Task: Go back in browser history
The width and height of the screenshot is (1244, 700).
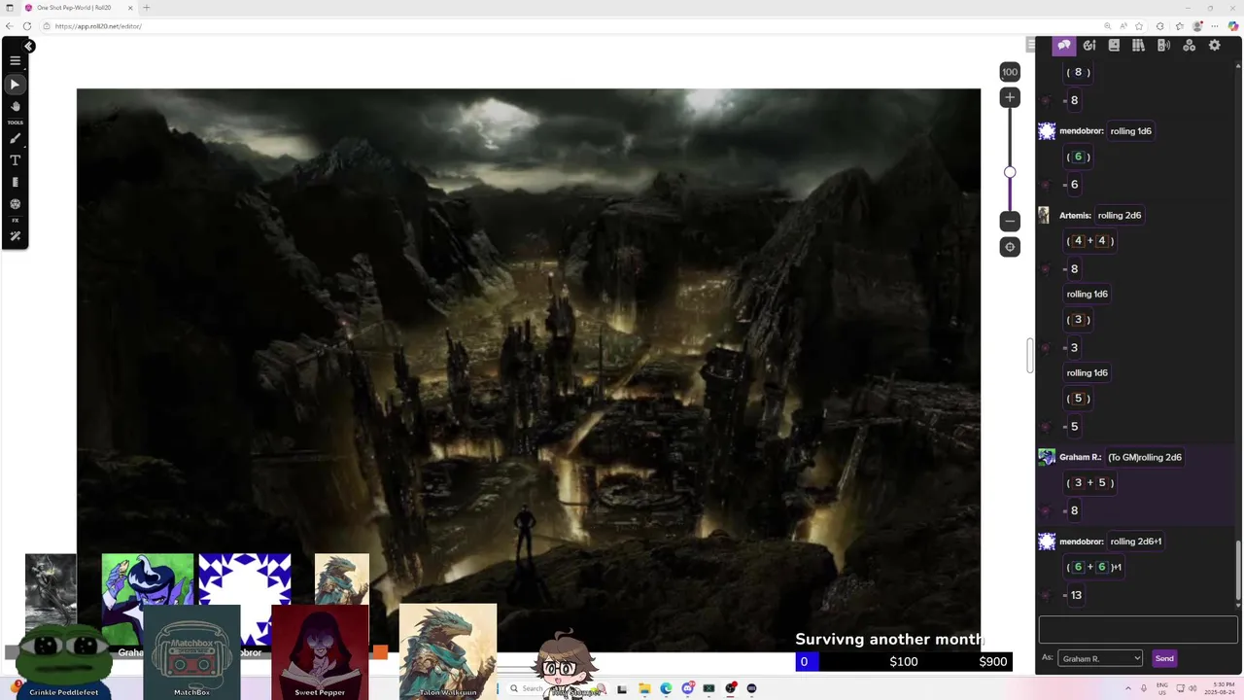Action: click(x=10, y=26)
